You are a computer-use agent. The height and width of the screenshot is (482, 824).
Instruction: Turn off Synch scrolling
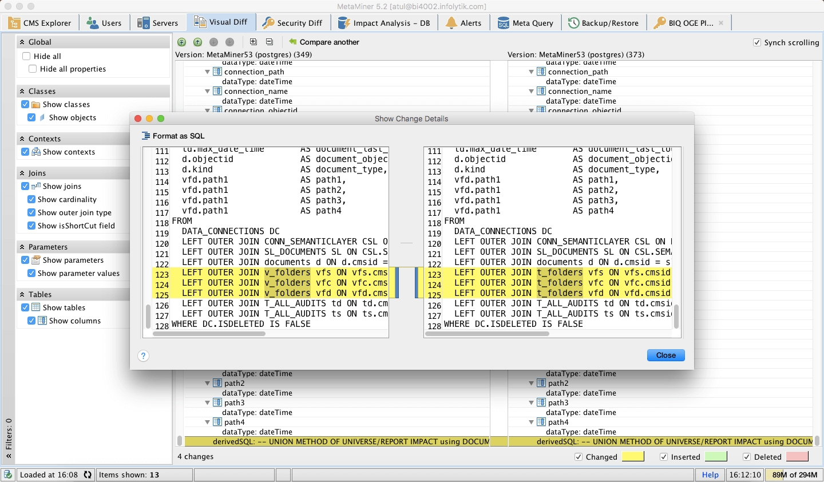pos(757,42)
